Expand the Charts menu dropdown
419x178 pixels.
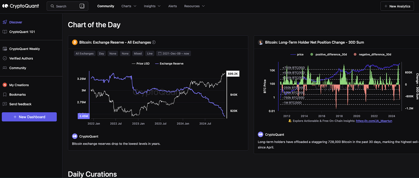[129, 6]
